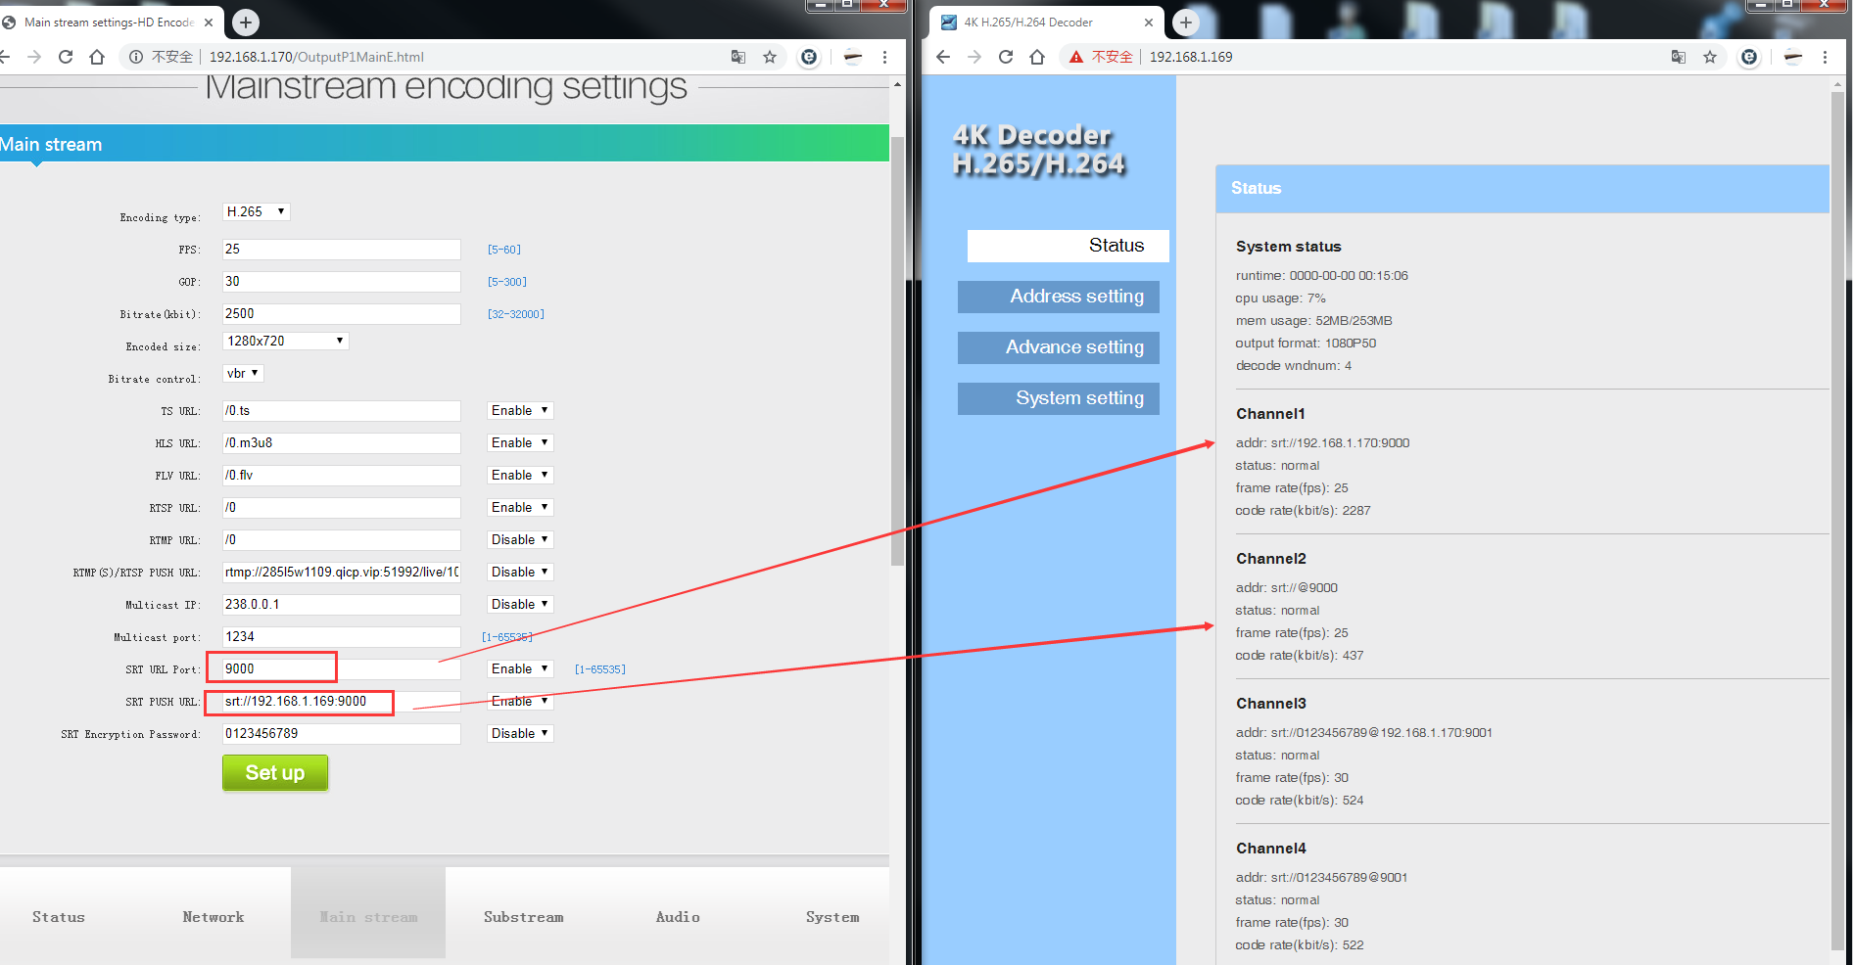This screenshot has height=965, width=1853.
Task: Open decoder Advance setting page
Action: point(1059,347)
